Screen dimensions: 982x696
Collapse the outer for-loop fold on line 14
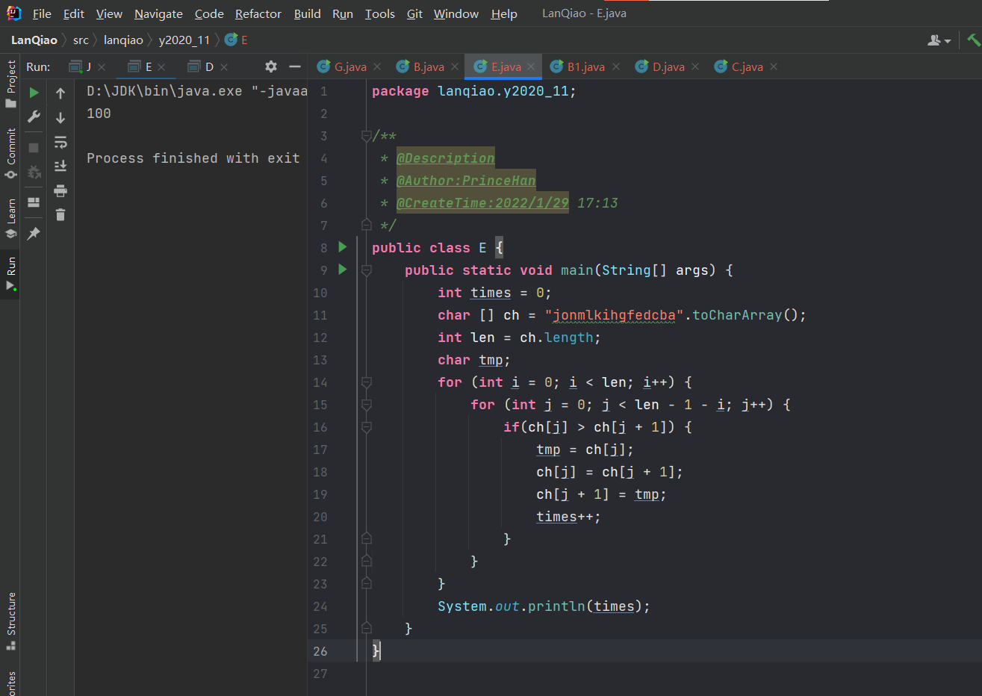coord(366,382)
